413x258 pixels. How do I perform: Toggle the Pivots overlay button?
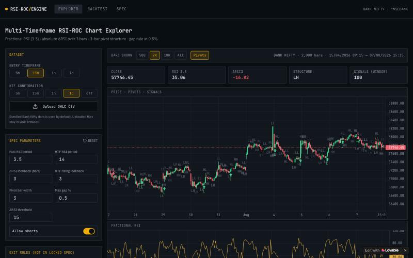pyautogui.click(x=200, y=55)
